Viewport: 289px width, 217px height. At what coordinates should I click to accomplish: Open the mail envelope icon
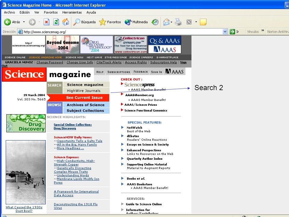point(166,22)
